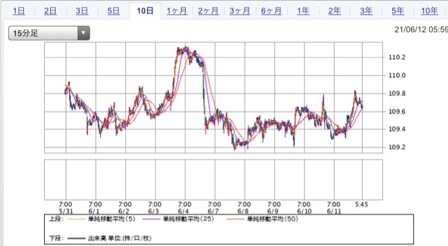Switch to the 10年 period tab
The image size is (448, 246).
[x=429, y=11]
